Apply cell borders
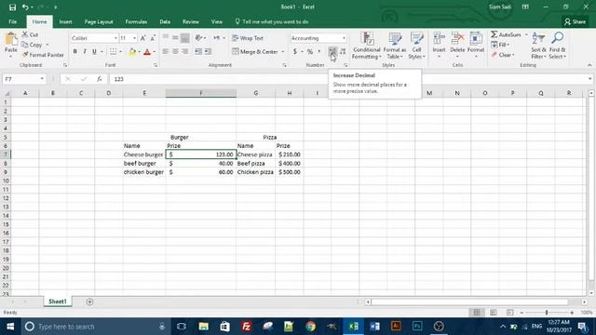Viewport: 596px width, 335px height. point(114,52)
